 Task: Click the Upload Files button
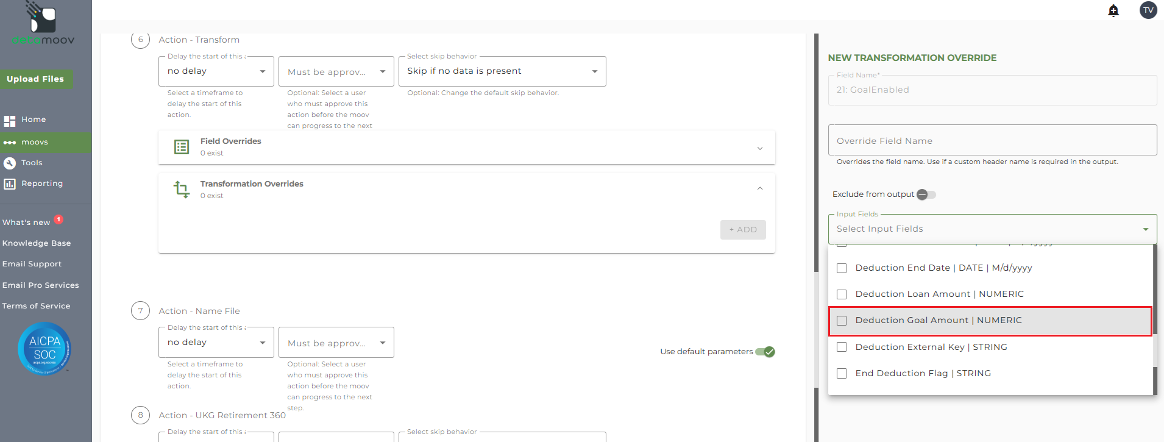coord(35,79)
